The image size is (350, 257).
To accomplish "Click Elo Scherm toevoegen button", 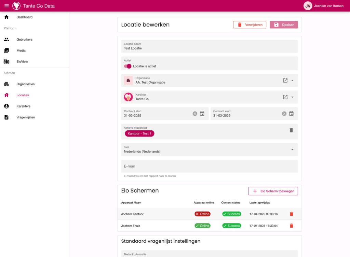I will [x=273, y=191].
